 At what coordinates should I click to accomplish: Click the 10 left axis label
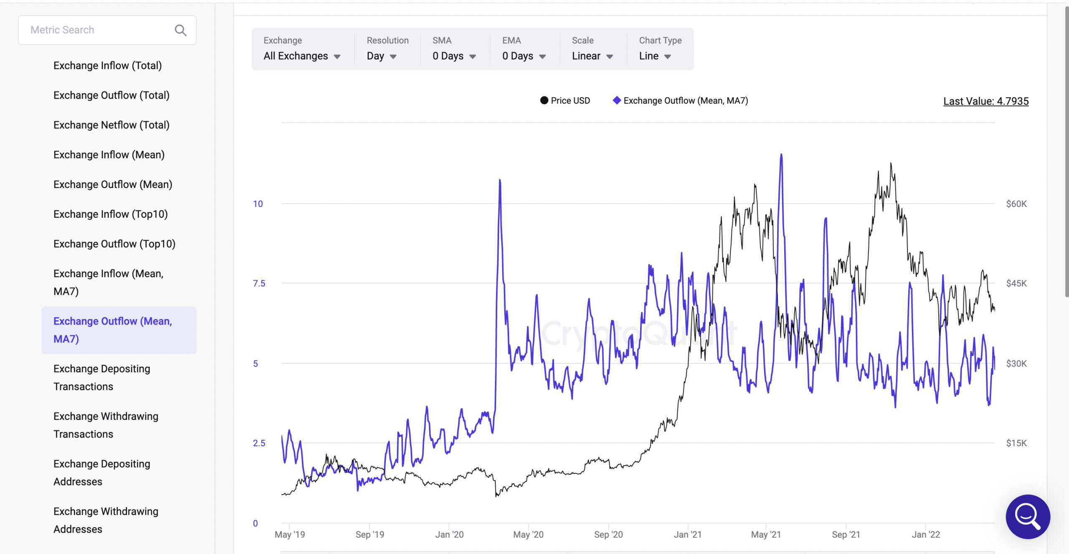pyautogui.click(x=258, y=204)
